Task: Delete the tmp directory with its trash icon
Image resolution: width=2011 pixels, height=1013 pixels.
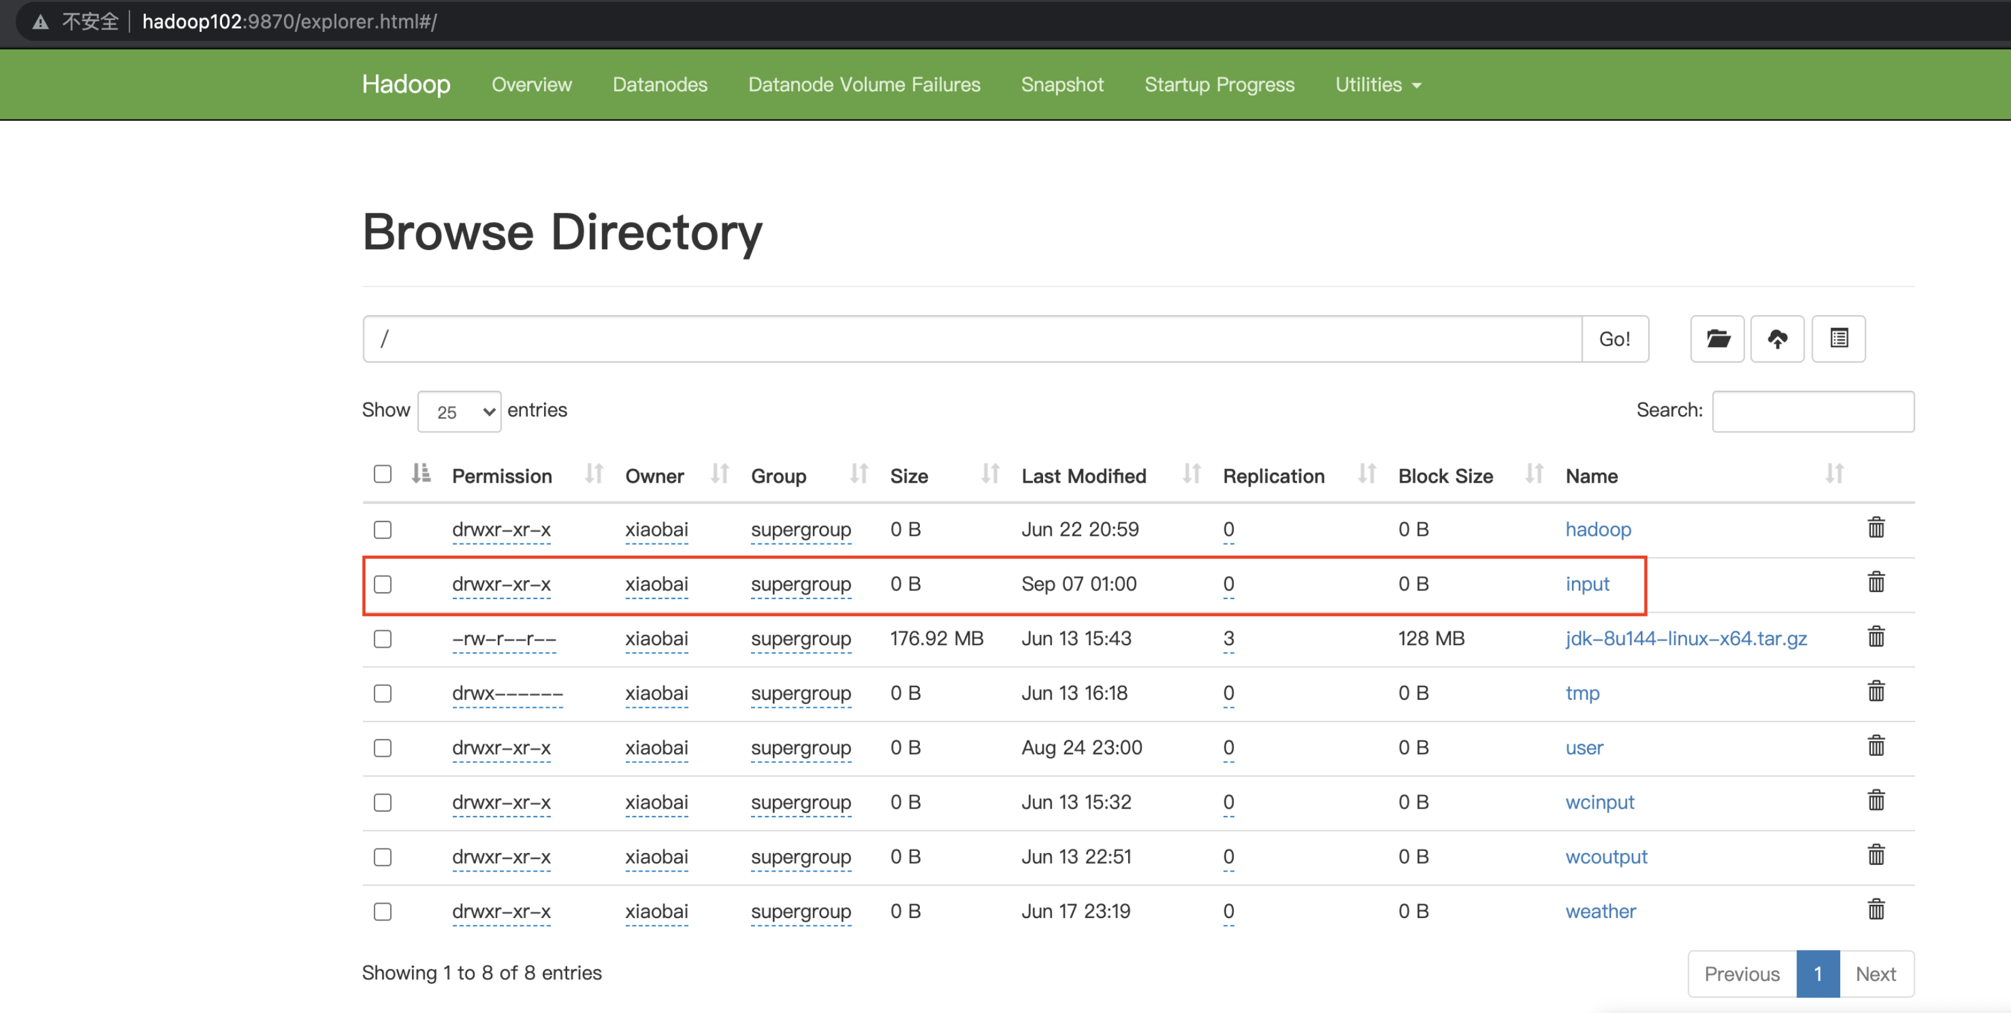Action: (x=1876, y=692)
